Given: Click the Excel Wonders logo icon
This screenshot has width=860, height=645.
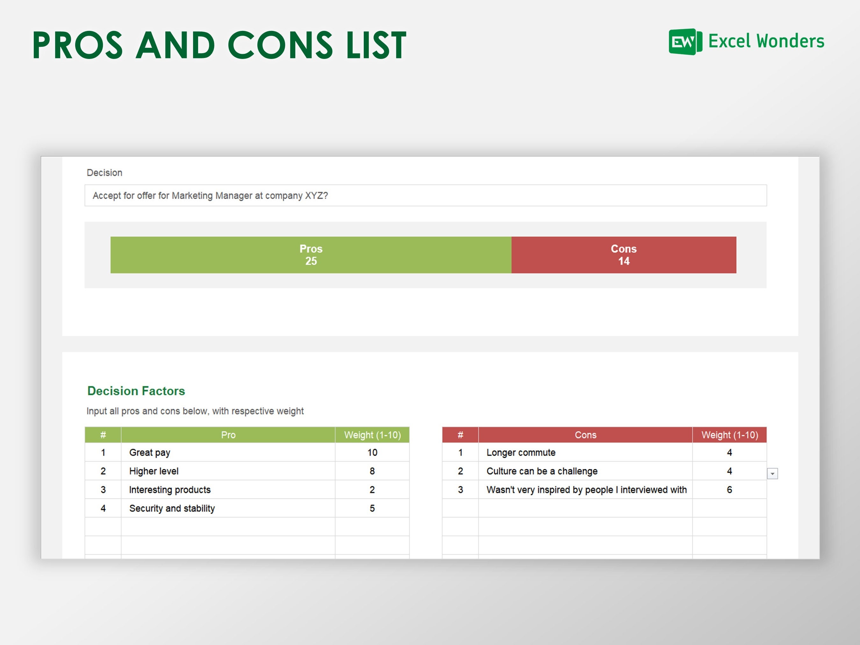Looking at the screenshot, I should click(x=685, y=42).
